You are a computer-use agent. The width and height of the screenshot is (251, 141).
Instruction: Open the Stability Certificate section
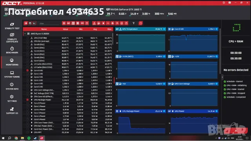point(12,38)
